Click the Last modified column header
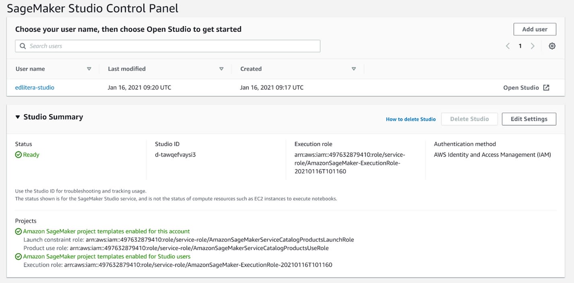The image size is (574, 283). pyautogui.click(x=127, y=69)
